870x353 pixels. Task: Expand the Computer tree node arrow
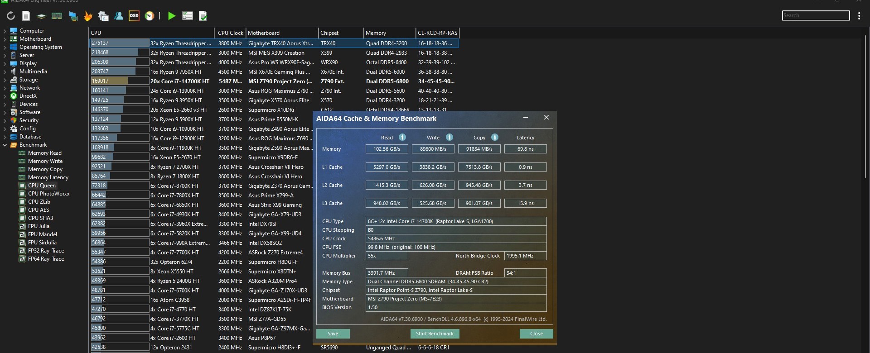(5, 31)
